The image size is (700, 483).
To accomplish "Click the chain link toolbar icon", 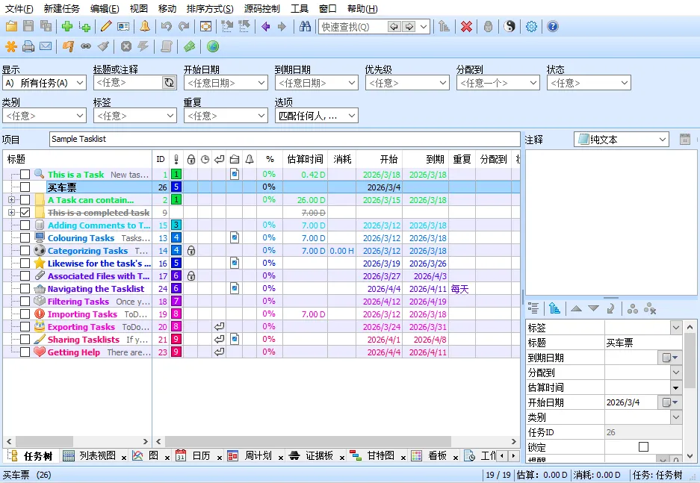I will click(x=85, y=46).
